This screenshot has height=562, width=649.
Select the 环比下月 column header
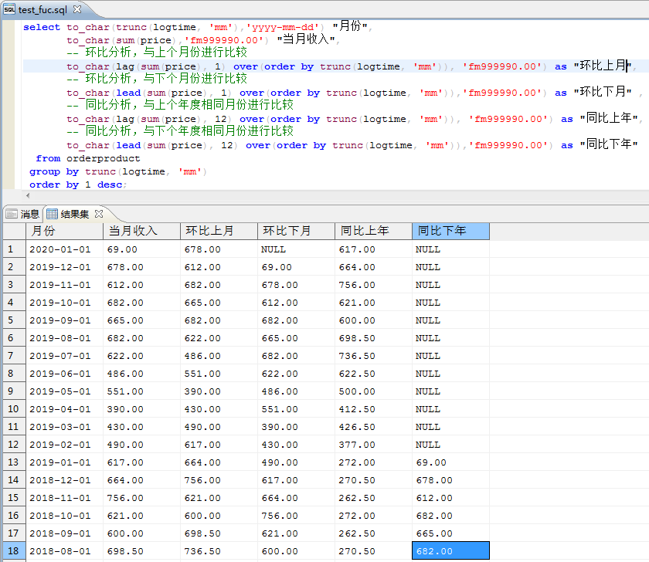(x=296, y=231)
